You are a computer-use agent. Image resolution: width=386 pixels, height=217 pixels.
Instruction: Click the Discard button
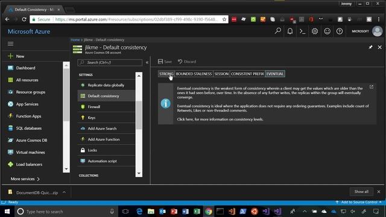(x=187, y=61)
